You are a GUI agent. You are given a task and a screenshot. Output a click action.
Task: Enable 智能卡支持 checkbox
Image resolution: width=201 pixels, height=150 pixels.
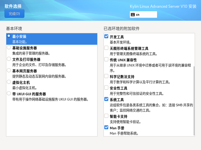click(x=106, y=116)
